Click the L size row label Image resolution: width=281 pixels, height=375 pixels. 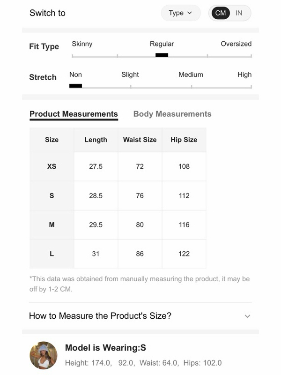pos(52,254)
